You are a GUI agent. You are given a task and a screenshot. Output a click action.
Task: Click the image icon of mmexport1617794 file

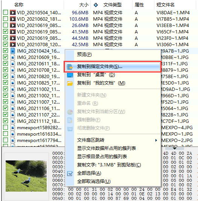(x=13, y=141)
